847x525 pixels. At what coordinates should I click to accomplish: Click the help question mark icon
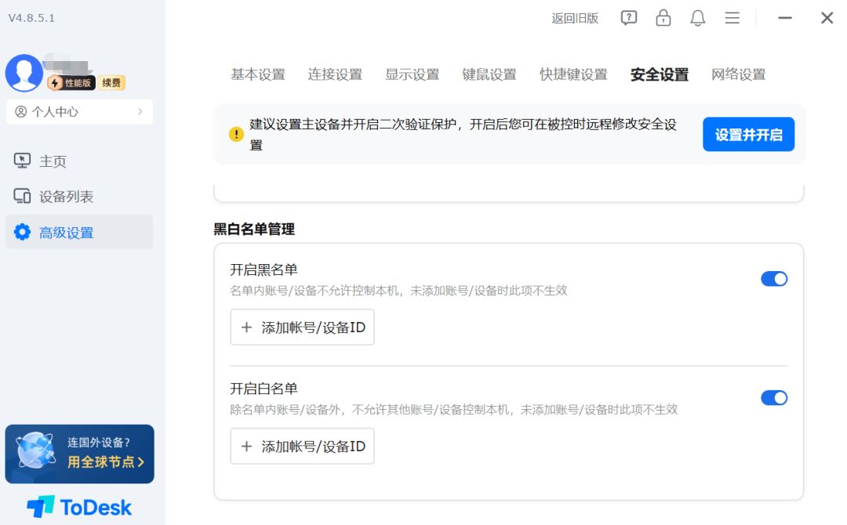[x=629, y=18]
